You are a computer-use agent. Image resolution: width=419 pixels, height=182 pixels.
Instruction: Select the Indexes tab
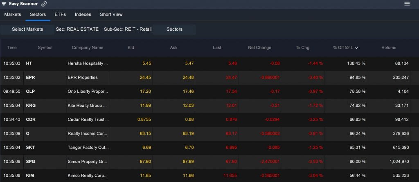point(83,14)
